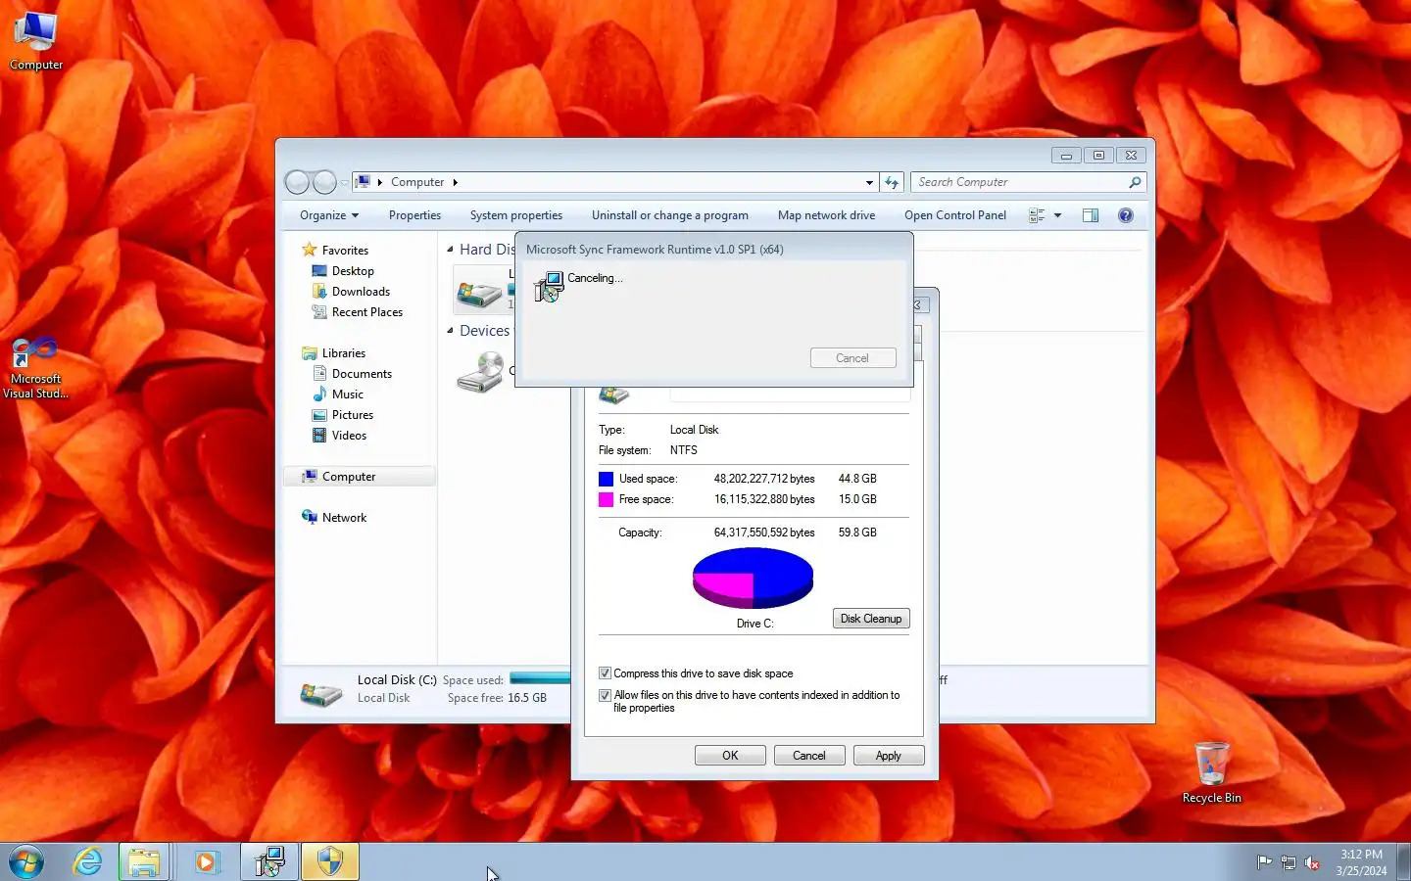
Task: Open Windows Explorer taskbar icon
Action: click(144, 862)
